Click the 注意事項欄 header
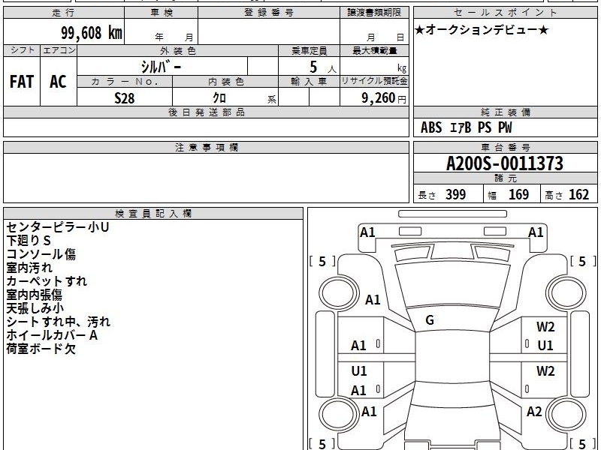The image size is (601, 450). click(x=206, y=147)
